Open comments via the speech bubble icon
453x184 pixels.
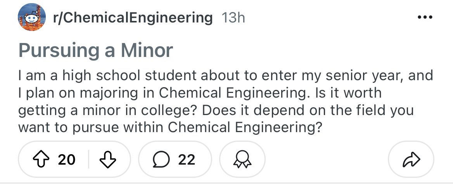tap(161, 159)
